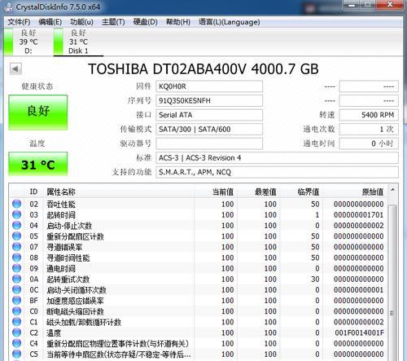Screen dimensions: 407x361
Task: Click the previous disk arrow button
Action: pyautogui.click(x=15, y=68)
